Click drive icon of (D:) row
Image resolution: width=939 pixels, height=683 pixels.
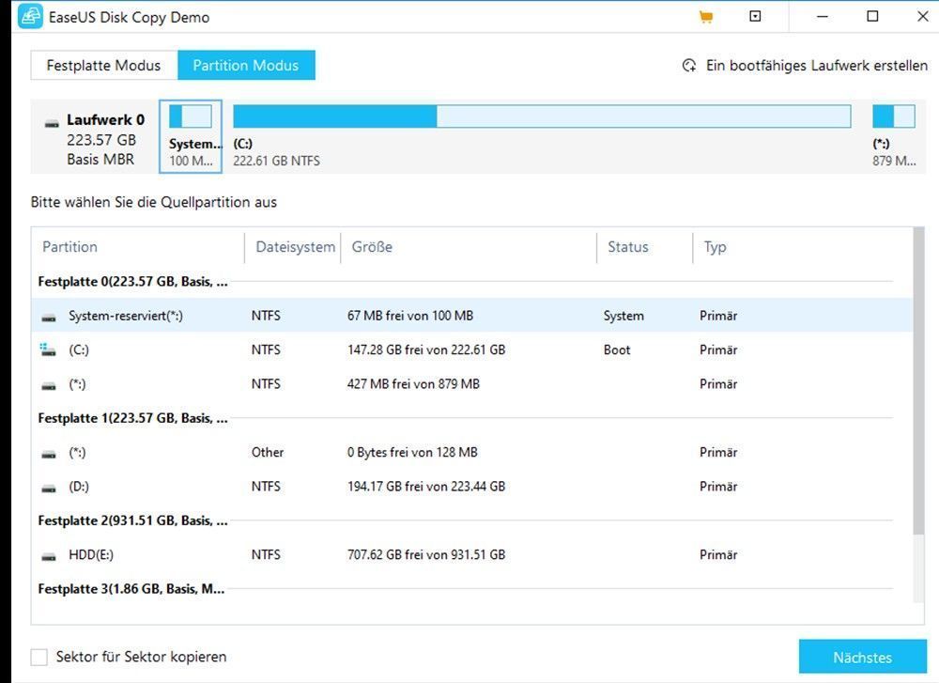click(x=49, y=488)
